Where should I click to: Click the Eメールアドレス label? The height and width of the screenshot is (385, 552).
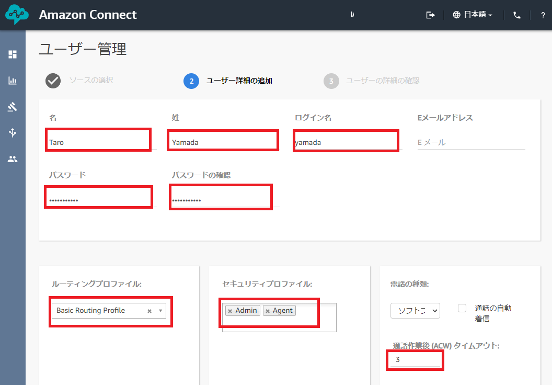pos(445,118)
